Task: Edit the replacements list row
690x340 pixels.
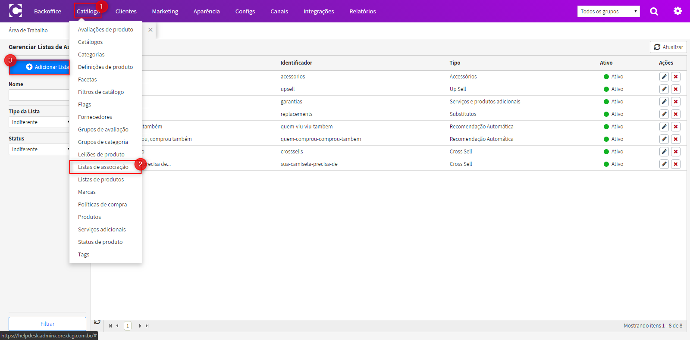Action: click(664, 114)
